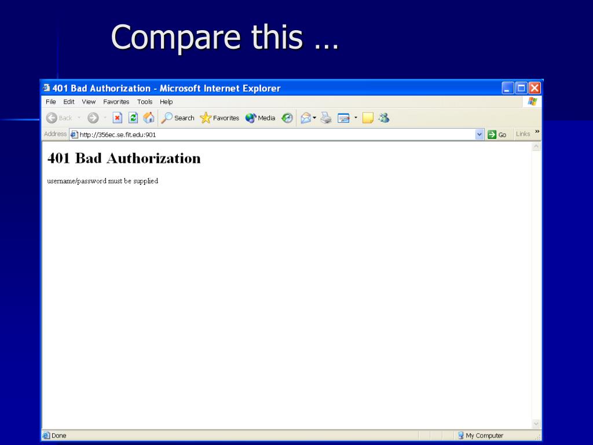Open the File menu

coord(51,102)
